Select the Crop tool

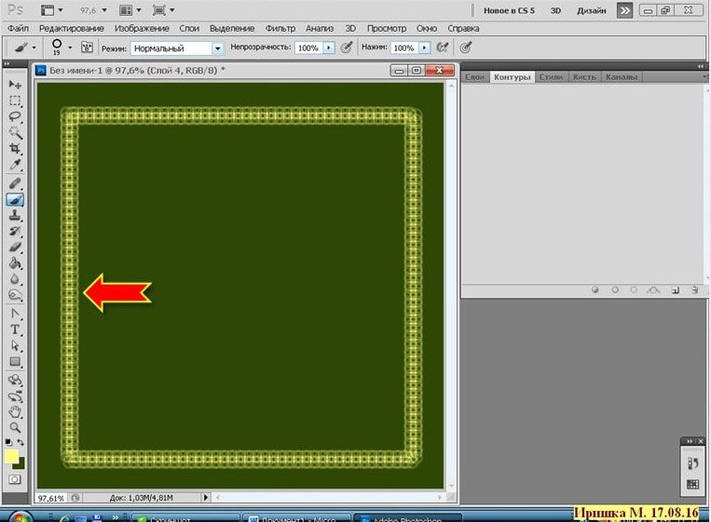click(x=15, y=149)
